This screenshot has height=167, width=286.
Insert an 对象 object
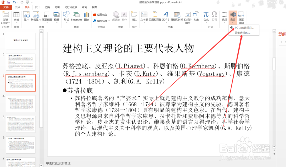tap(196, 15)
